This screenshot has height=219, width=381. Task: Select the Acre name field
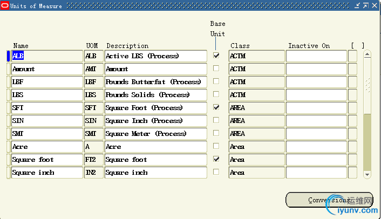[47, 147]
